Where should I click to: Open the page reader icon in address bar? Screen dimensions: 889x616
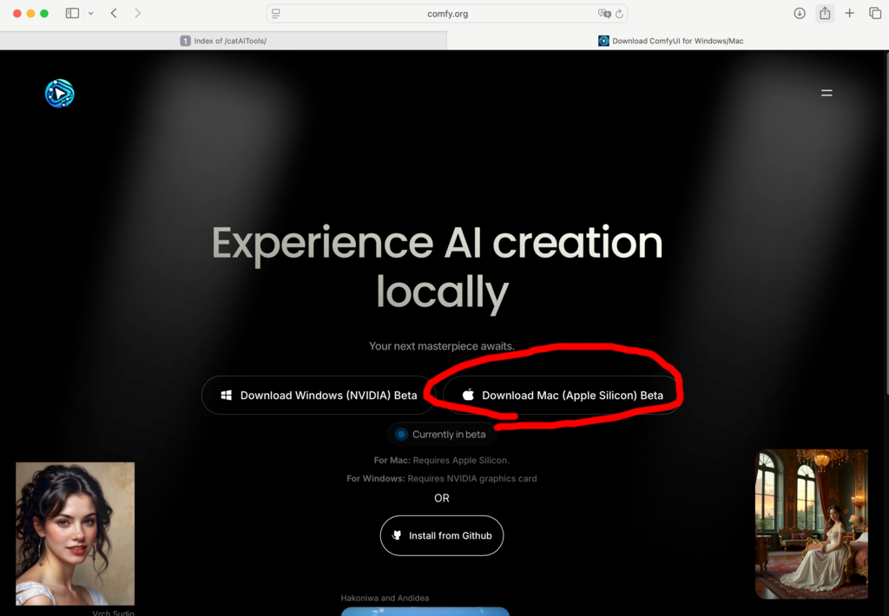[275, 14]
